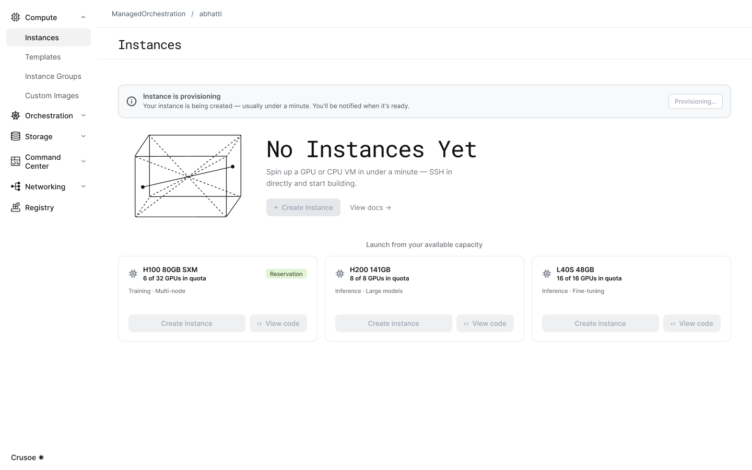Click the Compute chip icon in sidebar
Screen dimensions: 752x470
[x=16, y=17]
